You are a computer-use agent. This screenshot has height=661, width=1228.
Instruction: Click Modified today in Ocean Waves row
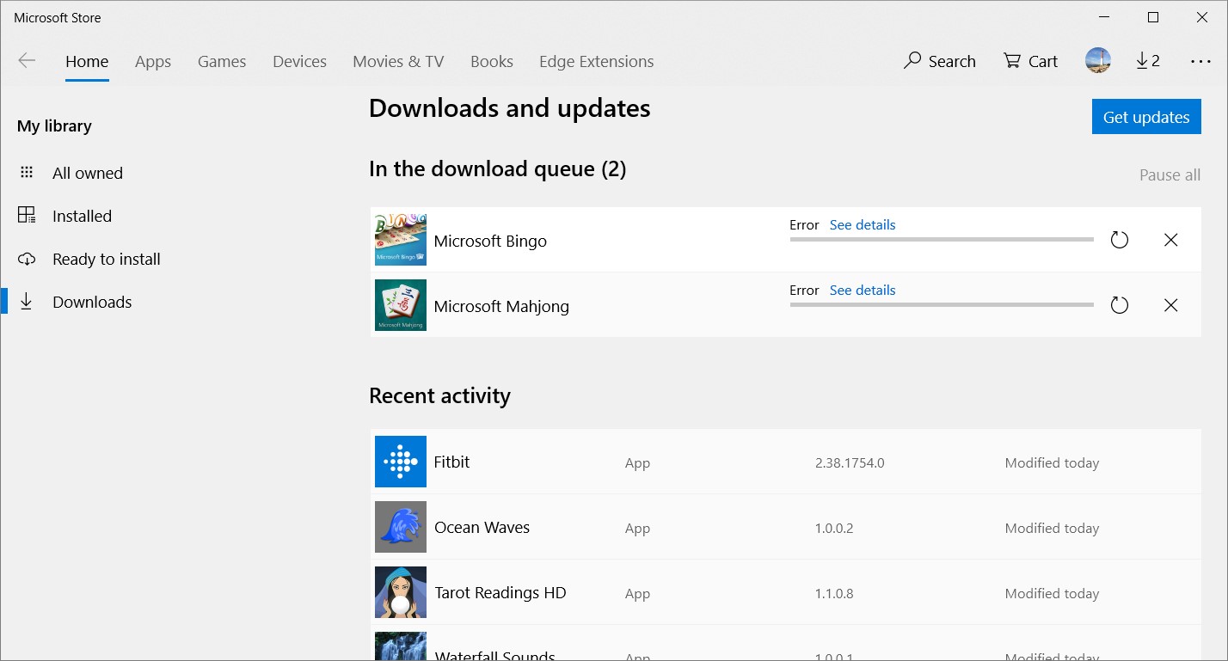pos(1052,528)
